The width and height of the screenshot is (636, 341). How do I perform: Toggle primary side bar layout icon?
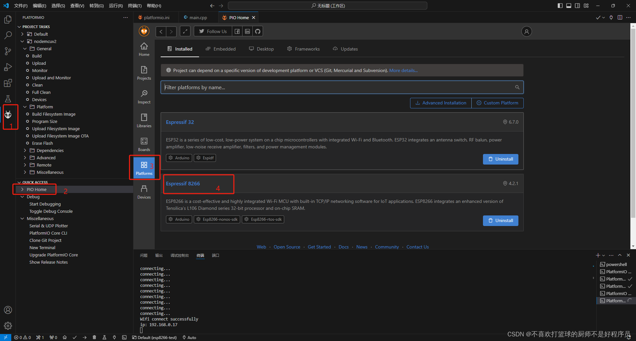560,6
